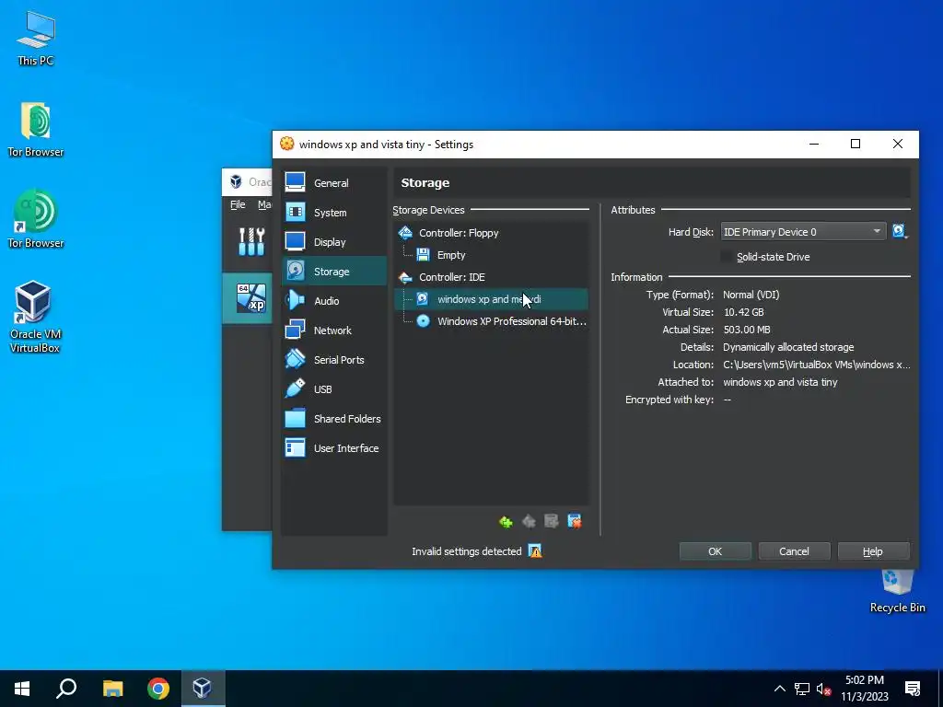
Task: Click the User Interface icon
Action: pyautogui.click(x=295, y=448)
